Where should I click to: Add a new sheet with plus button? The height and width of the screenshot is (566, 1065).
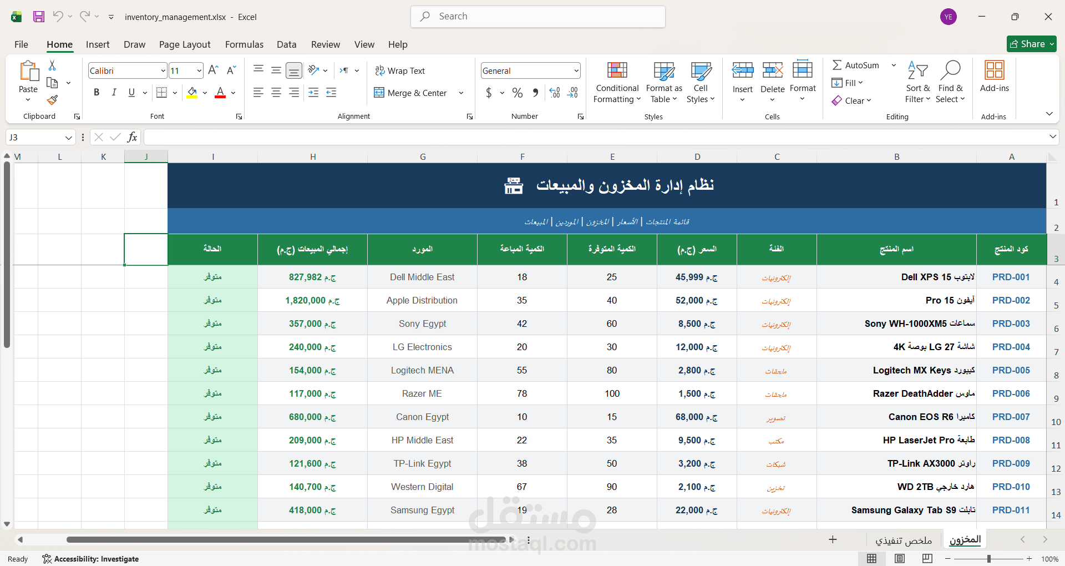pyautogui.click(x=833, y=539)
